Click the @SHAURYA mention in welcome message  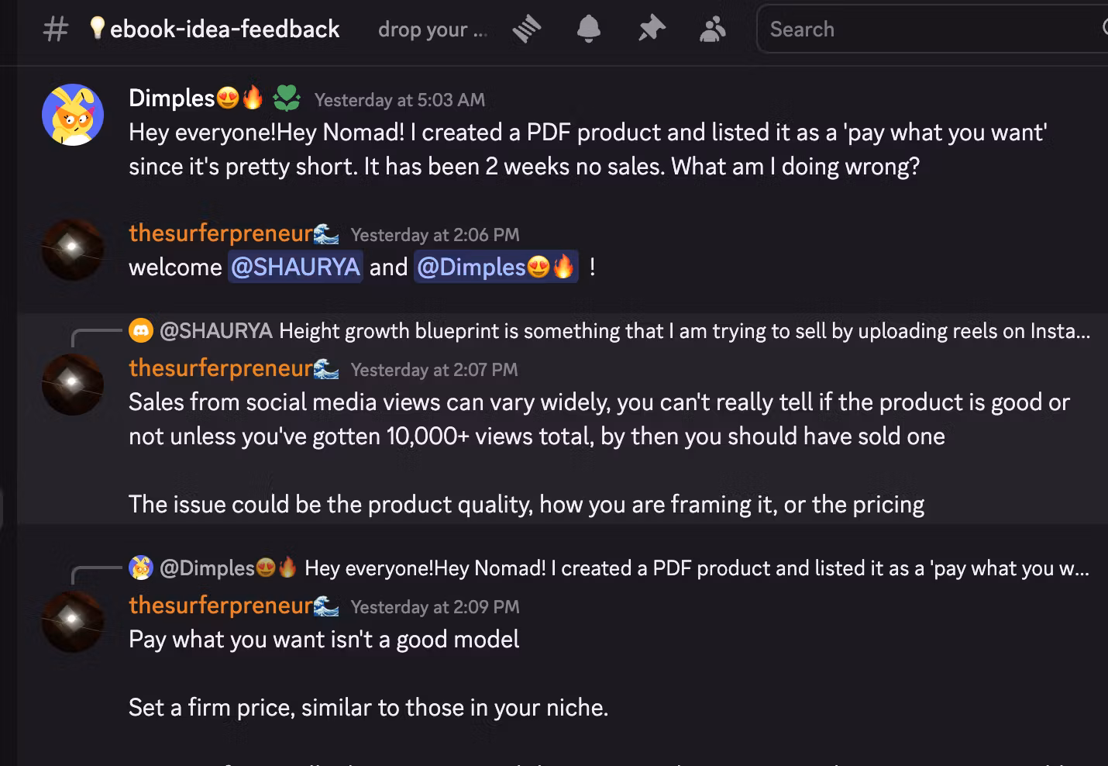[295, 267]
